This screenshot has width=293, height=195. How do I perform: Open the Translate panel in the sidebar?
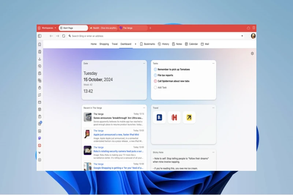[x=40, y=80]
